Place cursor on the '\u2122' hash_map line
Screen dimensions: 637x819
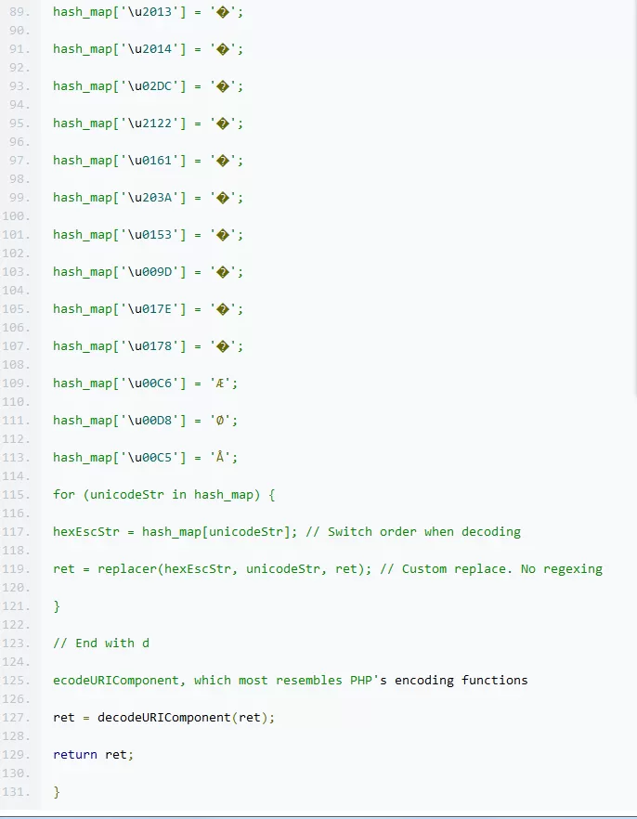coord(148,123)
